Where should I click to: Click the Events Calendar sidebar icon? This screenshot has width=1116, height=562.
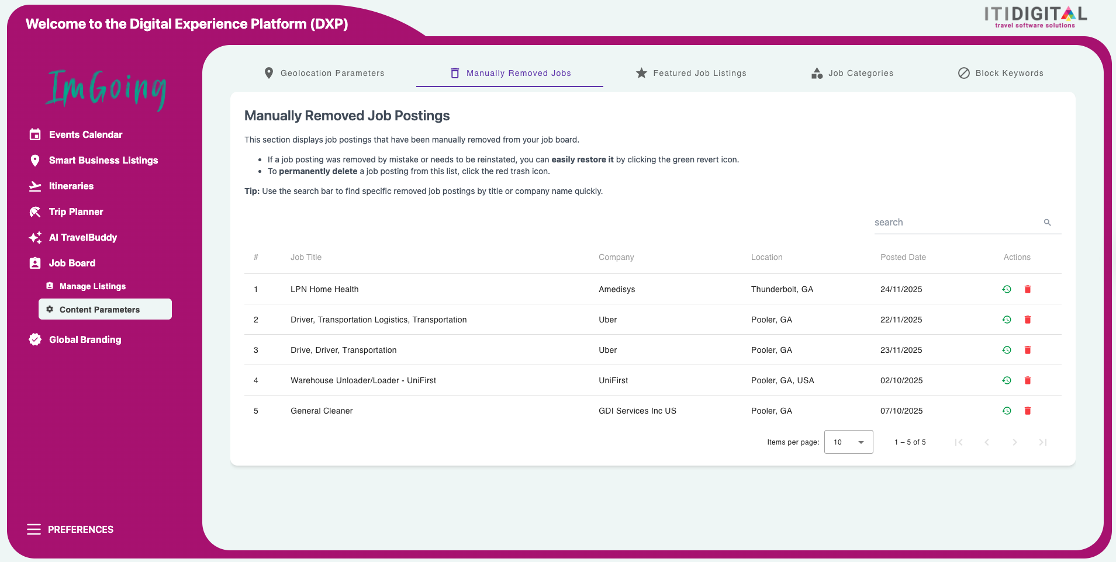coord(35,134)
